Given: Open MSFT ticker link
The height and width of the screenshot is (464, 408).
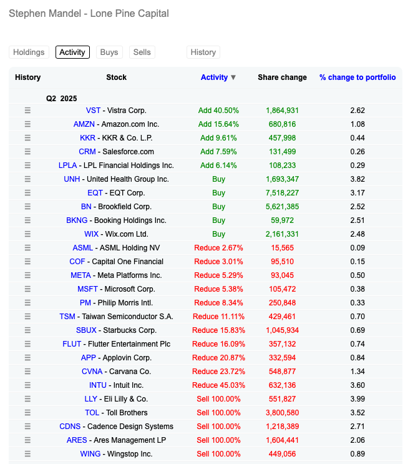Looking at the screenshot, I should coord(87,289).
